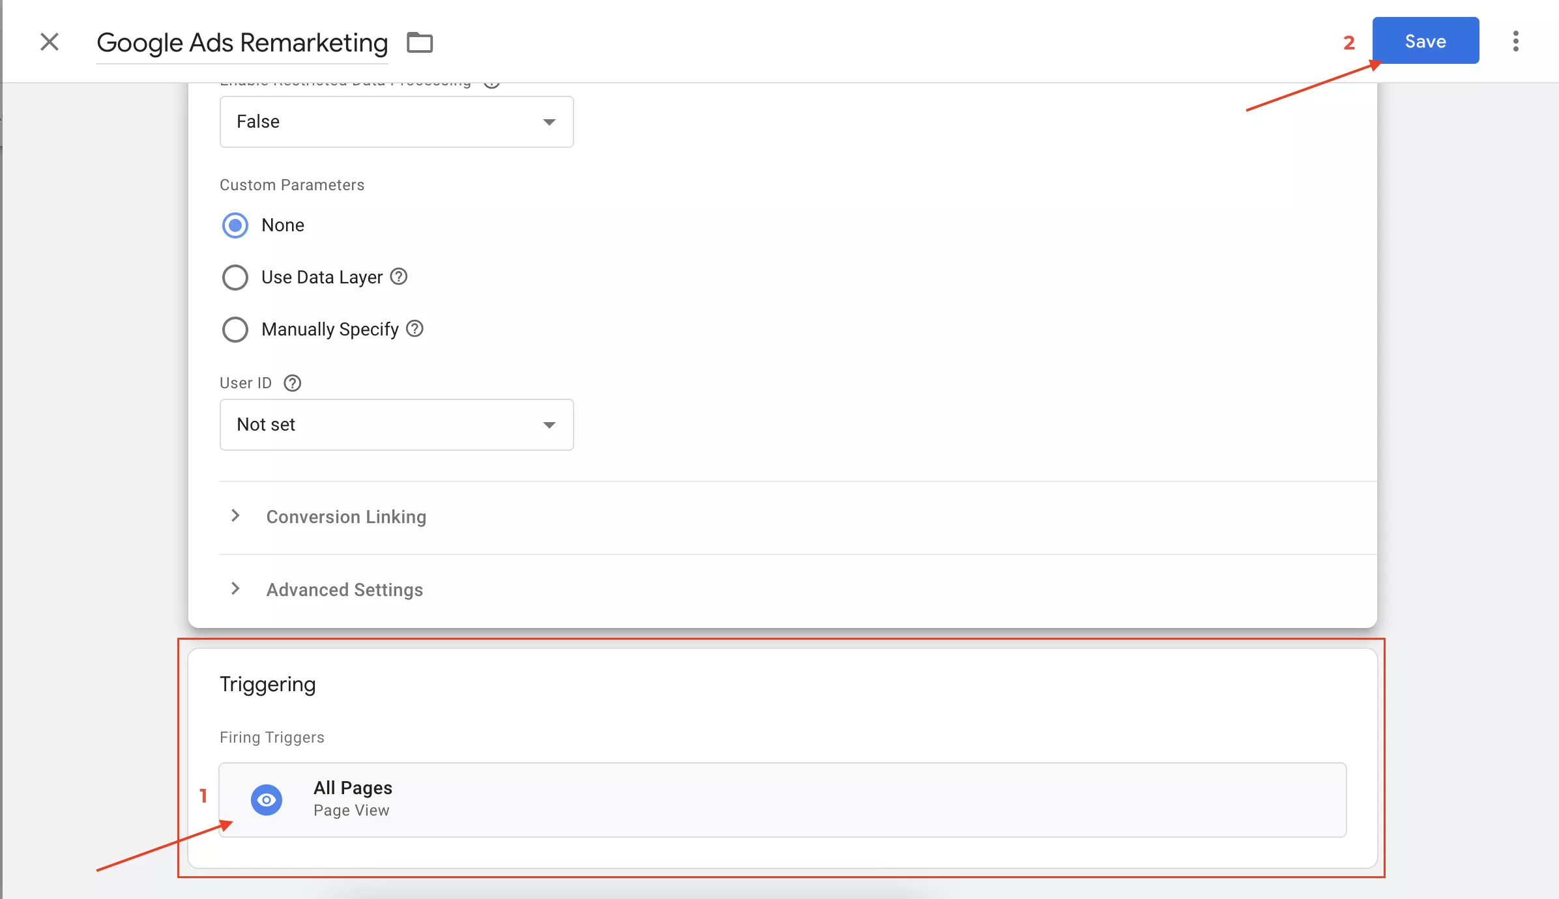Open the User ID Not set dropdown
1559x899 pixels.
[x=396, y=425]
